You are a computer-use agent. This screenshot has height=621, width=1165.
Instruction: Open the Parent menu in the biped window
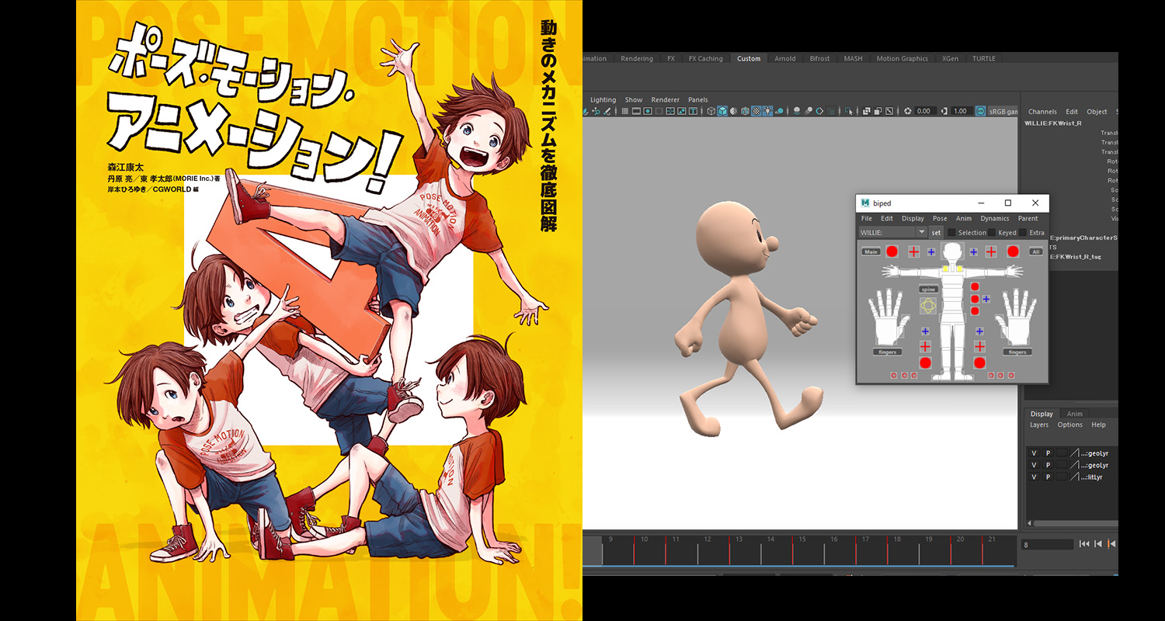[1028, 218]
